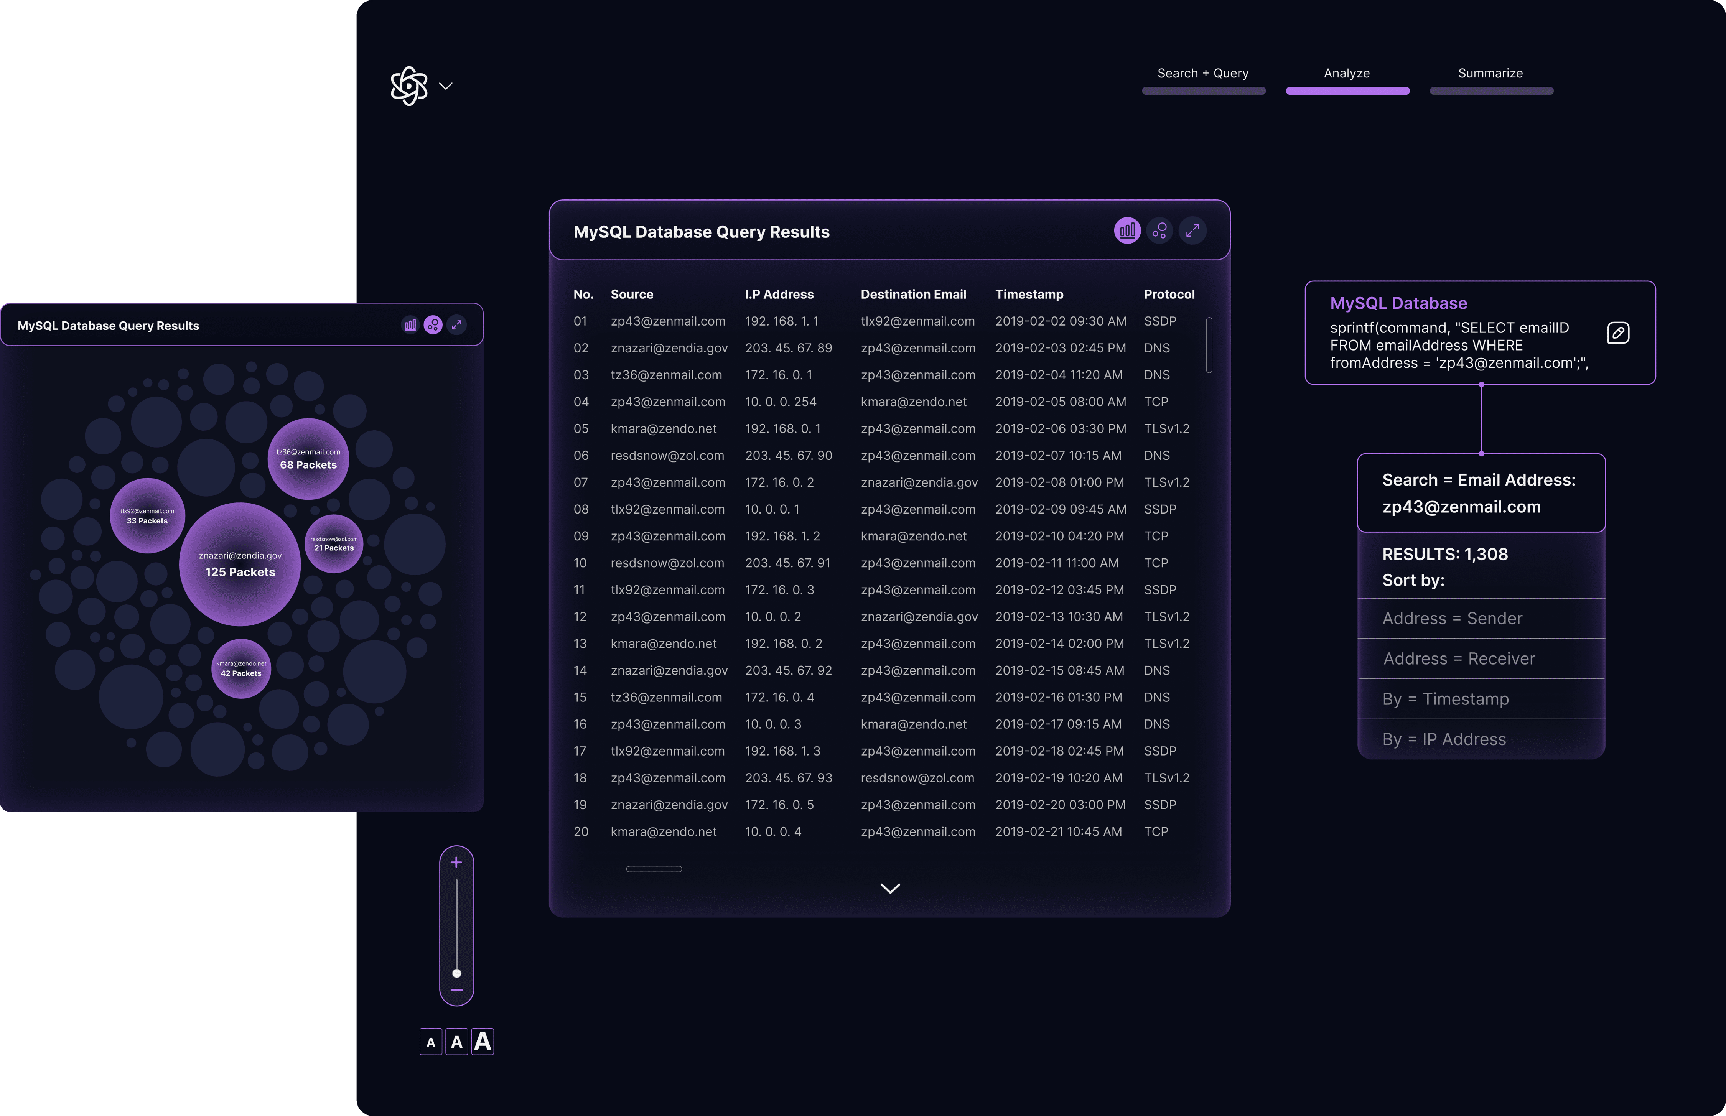The width and height of the screenshot is (1726, 1116).
Task: Click the zoom in plus icon
Action: 456,863
